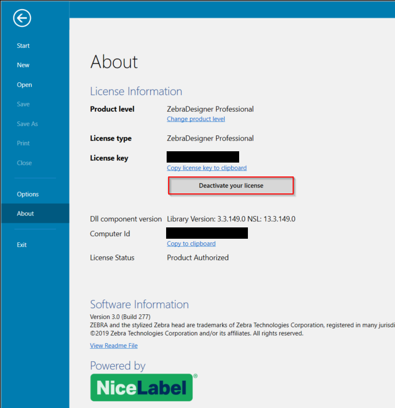Open the Start menu item

click(x=23, y=46)
